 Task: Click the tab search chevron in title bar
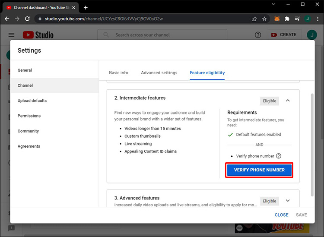[x=273, y=4]
